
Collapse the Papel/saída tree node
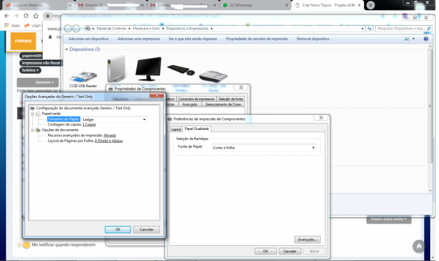pos(32,114)
